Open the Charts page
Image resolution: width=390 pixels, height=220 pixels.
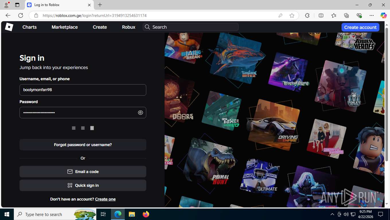pyautogui.click(x=30, y=27)
